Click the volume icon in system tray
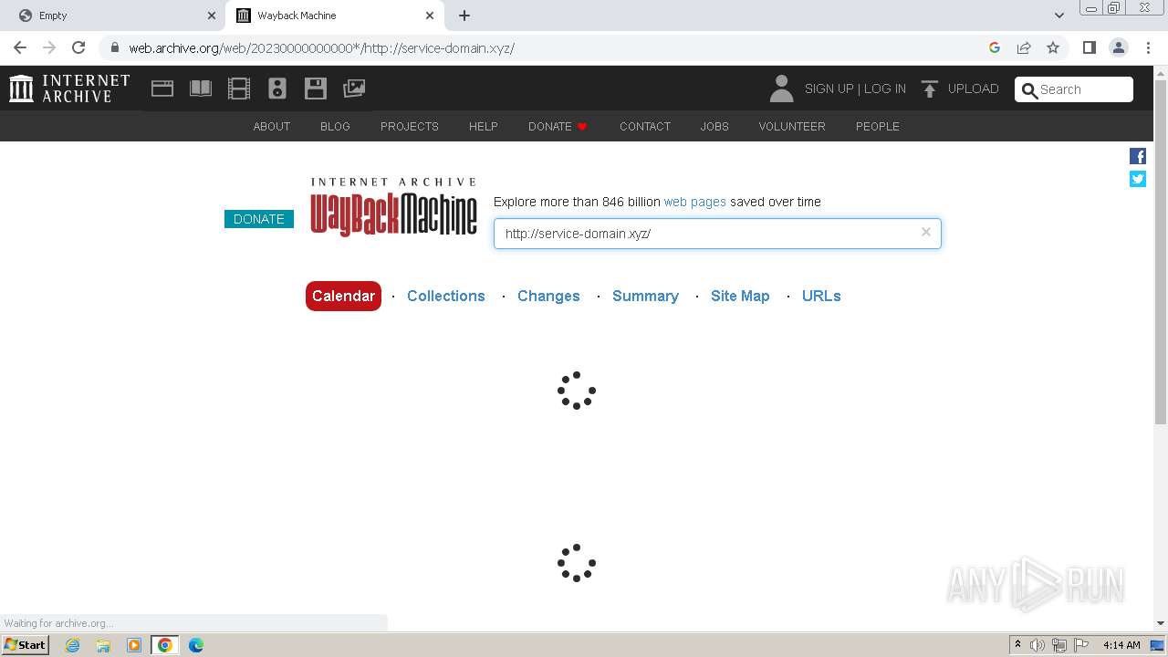Image resolution: width=1168 pixels, height=657 pixels. click(x=1038, y=645)
